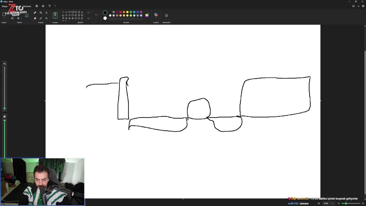Choose the green palette color
366x206 pixels.
131,12
